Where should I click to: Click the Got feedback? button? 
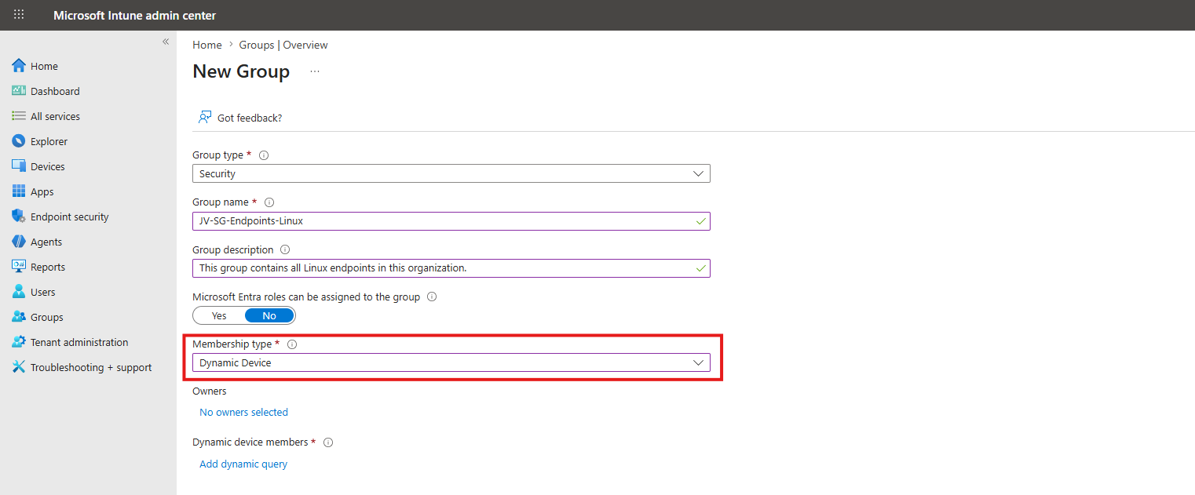click(240, 118)
